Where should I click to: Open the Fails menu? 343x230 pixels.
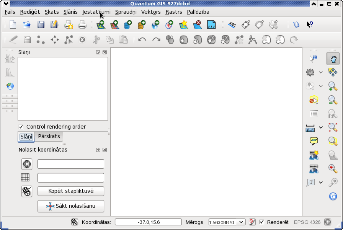pos(10,12)
